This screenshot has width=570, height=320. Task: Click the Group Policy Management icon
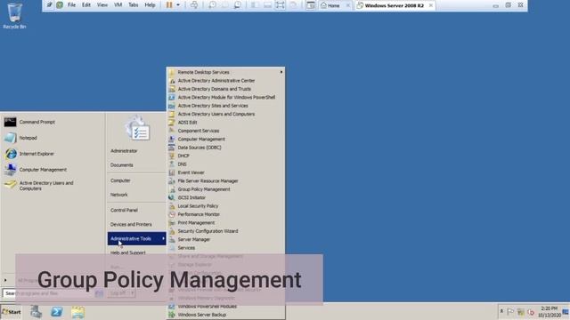pyautogui.click(x=172, y=189)
